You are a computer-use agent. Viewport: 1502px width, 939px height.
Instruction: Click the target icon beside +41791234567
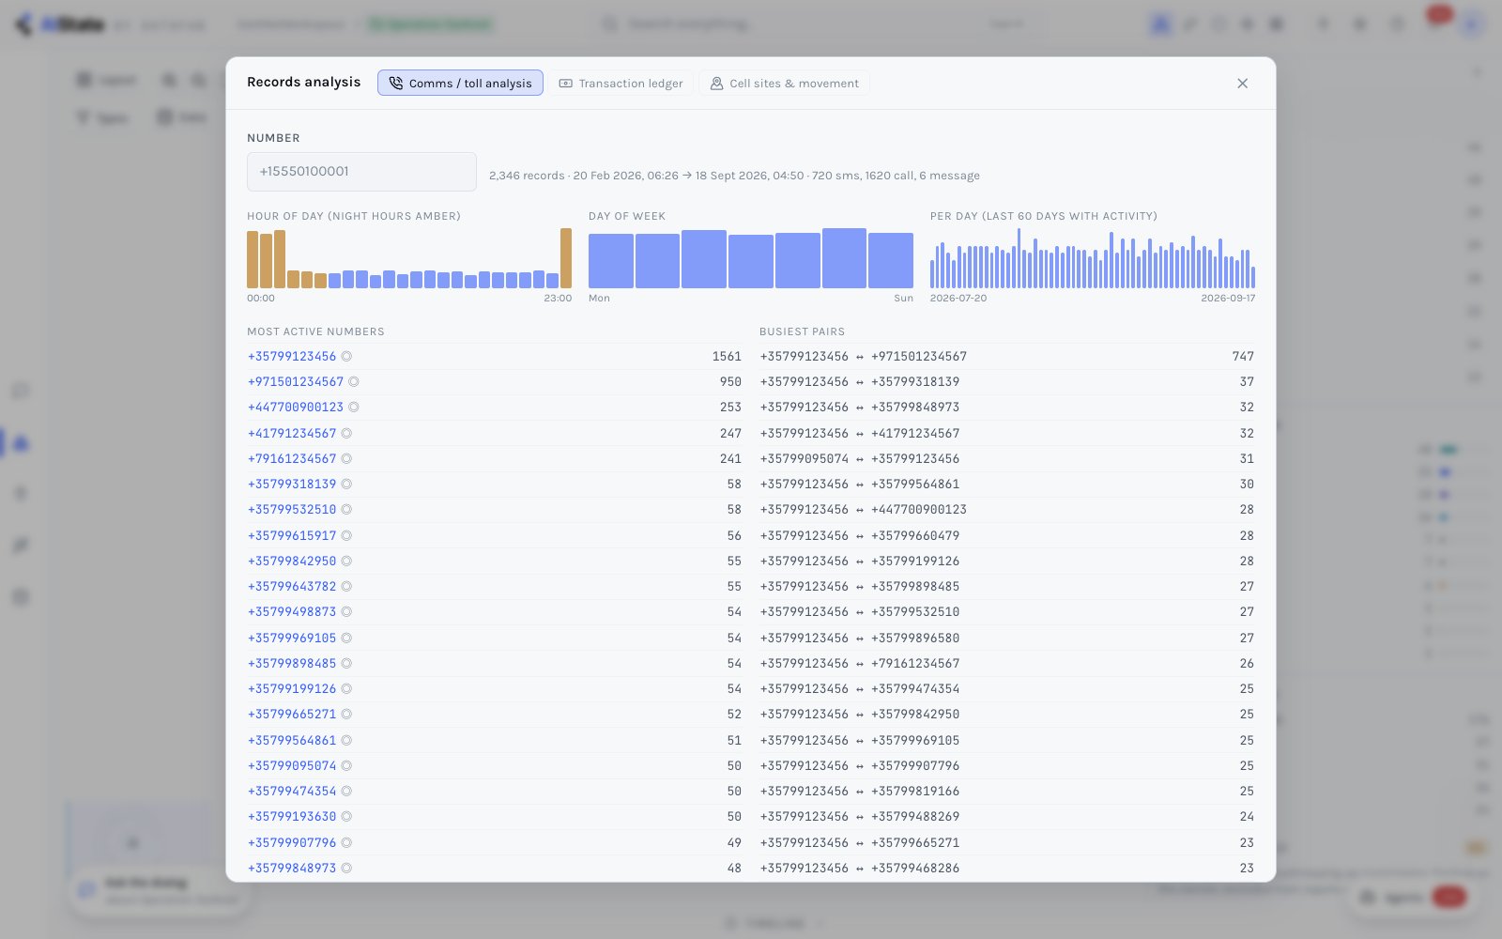click(x=346, y=434)
